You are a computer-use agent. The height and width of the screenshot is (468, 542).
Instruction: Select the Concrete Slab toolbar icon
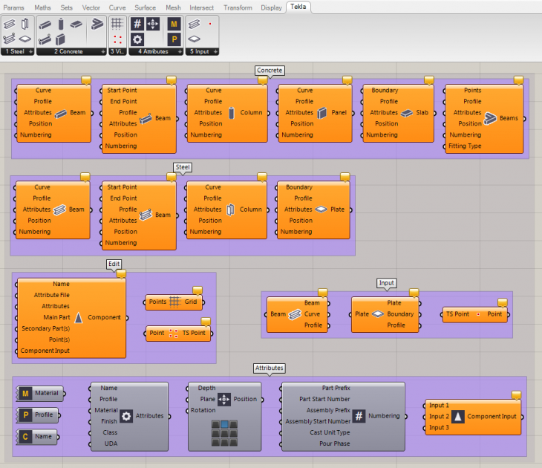tap(76, 25)
